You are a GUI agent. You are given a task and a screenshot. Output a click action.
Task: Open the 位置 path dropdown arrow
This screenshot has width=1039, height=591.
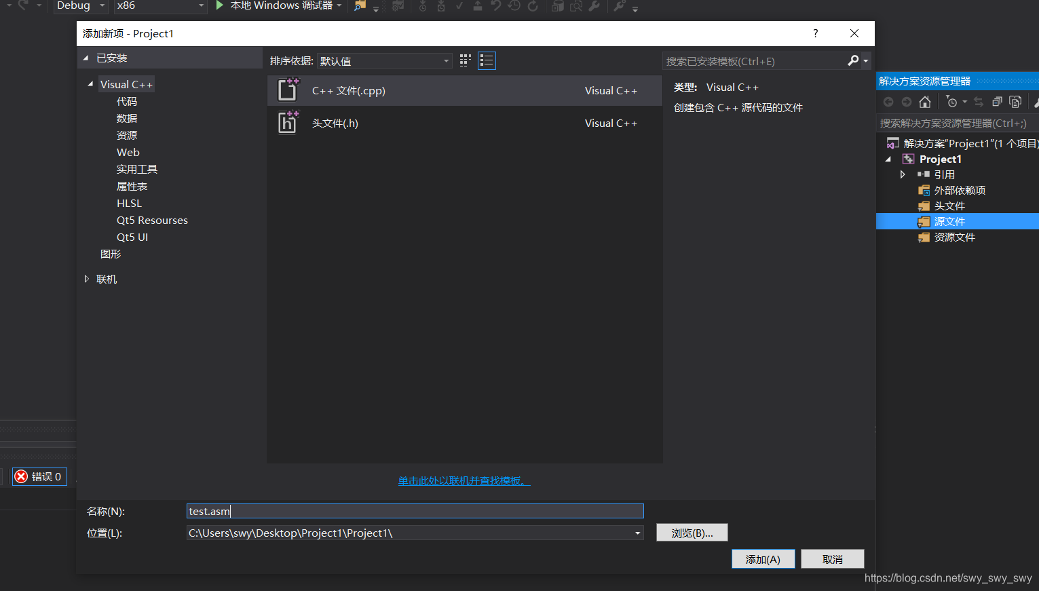point(637,533)
